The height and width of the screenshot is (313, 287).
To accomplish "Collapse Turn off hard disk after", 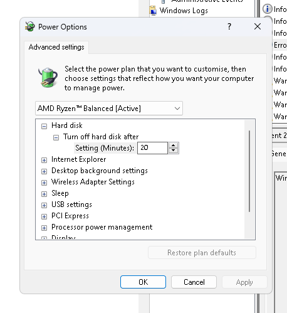I will point(56,137).
